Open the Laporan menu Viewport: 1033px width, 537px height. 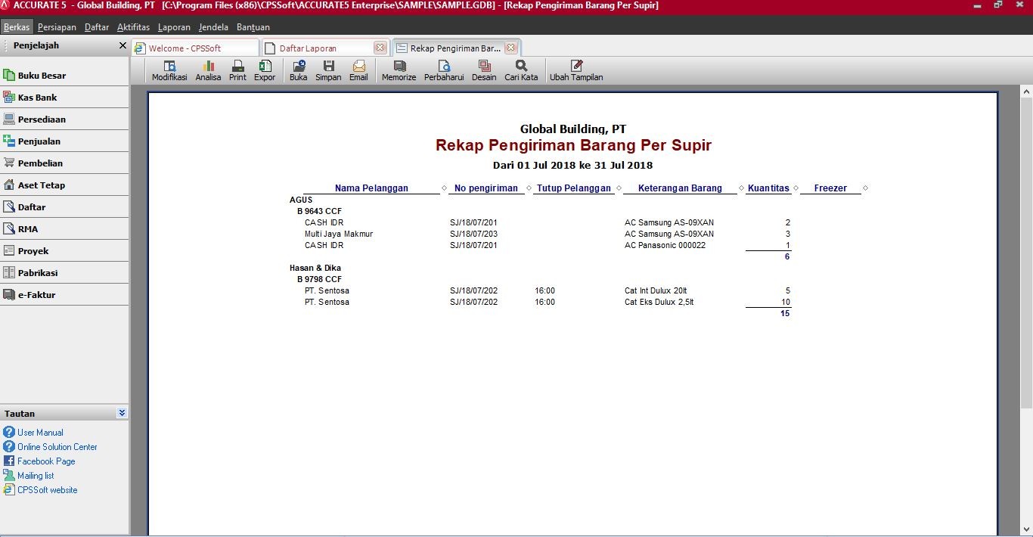tap(174, 27)
